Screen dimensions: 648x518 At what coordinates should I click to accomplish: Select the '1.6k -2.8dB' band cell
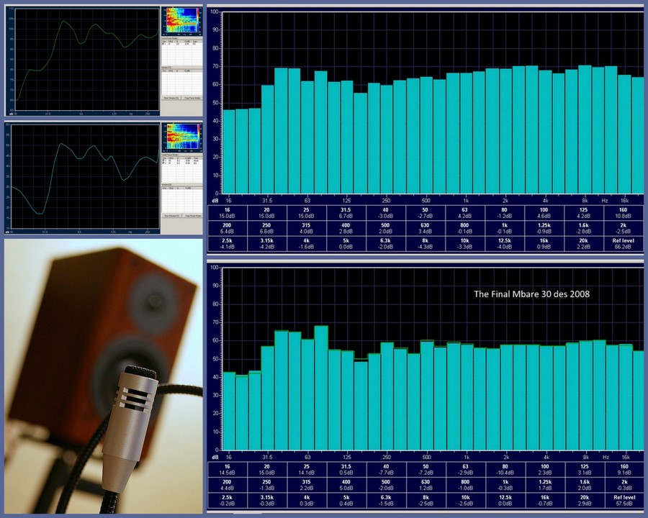coord(584,229)
